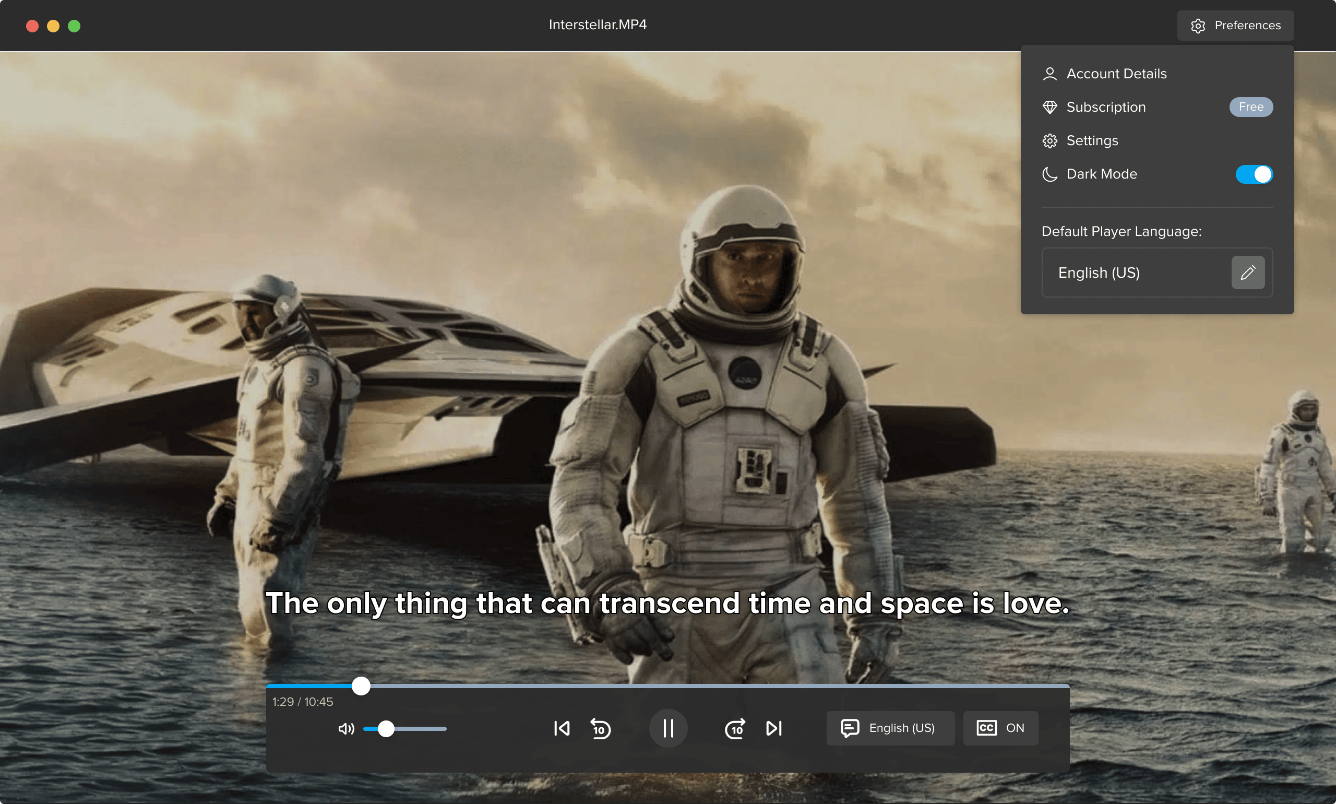Image resolution: width=1336 pixels, height=804 pixels.
Task: Toggle the CC button in playback bar
Action: click(999, 728)
